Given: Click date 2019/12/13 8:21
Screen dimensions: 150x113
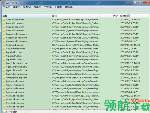Looking at the screenshot, I should coord(129,49).
